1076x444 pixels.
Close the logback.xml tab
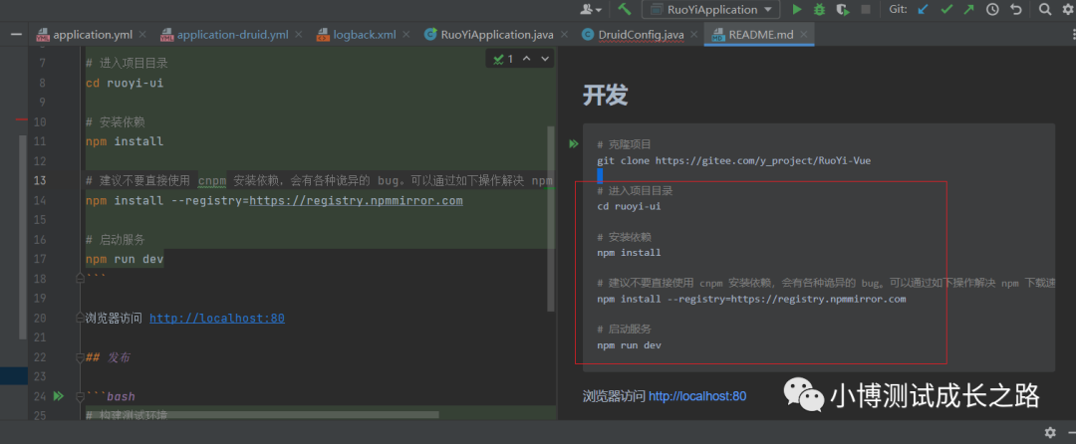click(x=408, y=34)
